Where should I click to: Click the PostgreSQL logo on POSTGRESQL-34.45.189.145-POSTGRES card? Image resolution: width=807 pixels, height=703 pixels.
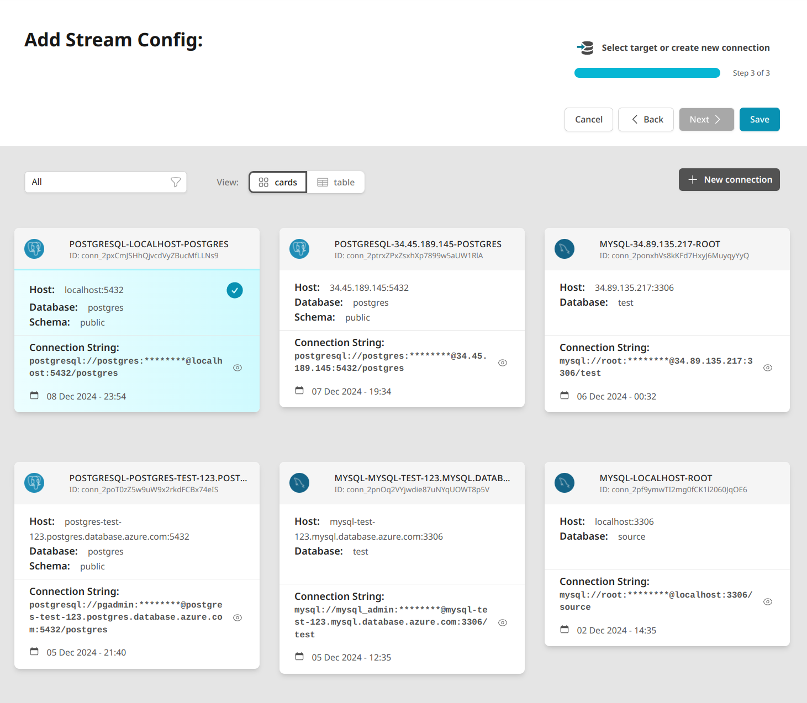pyautogui.click(x=299, y=249)
